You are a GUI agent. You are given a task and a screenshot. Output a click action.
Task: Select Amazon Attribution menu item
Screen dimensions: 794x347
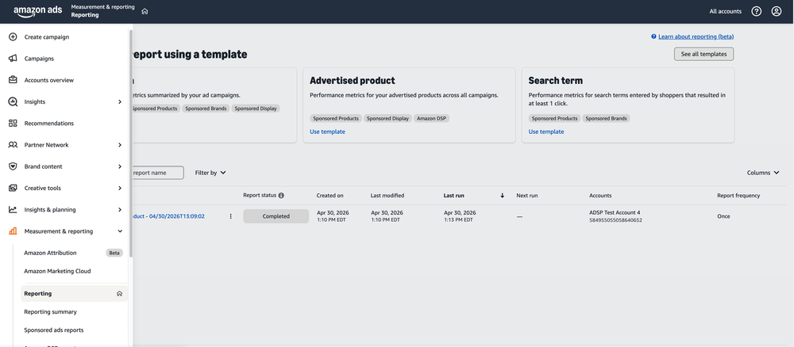tap(50, 253)
